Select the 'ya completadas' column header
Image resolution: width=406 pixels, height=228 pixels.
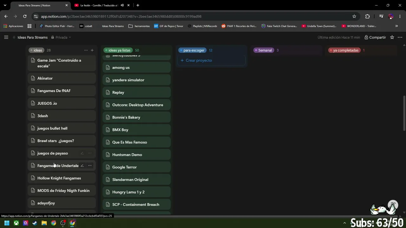tap(344, 50)
